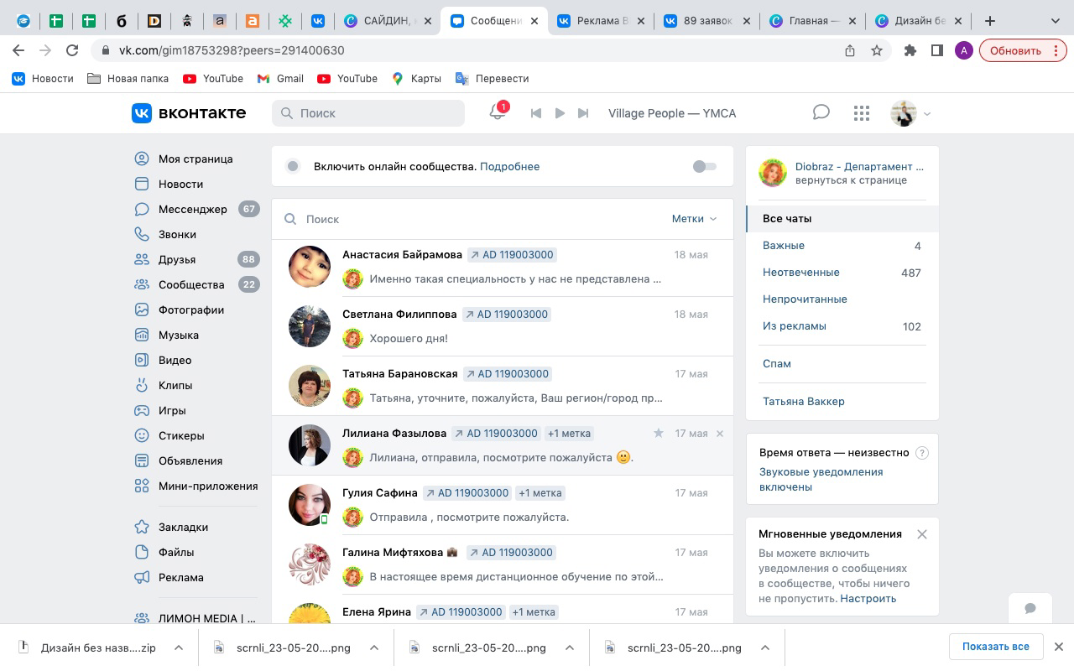Remove Лилиана Фазылова chat with X

tap(720, 434)
